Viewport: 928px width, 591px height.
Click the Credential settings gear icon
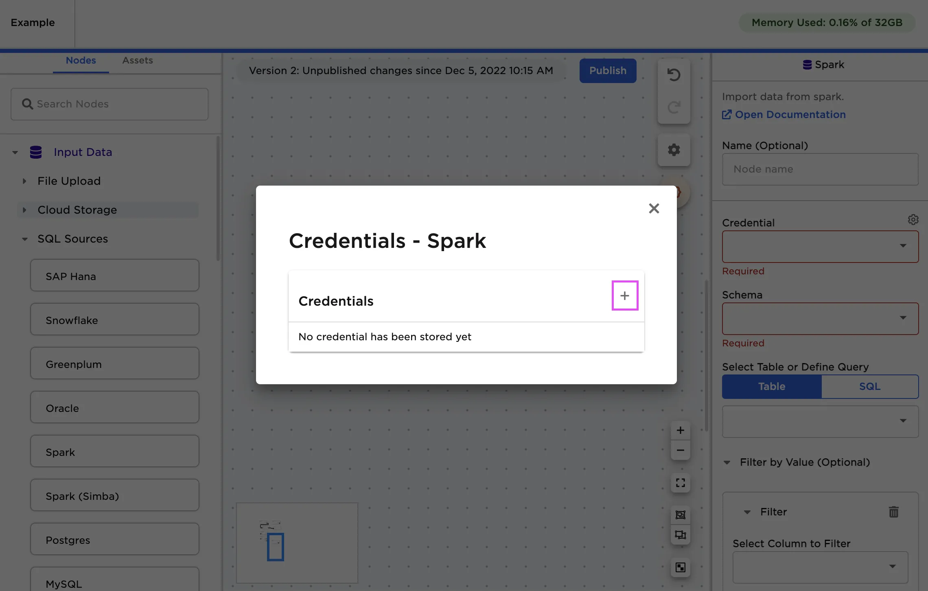coord(913,220)
